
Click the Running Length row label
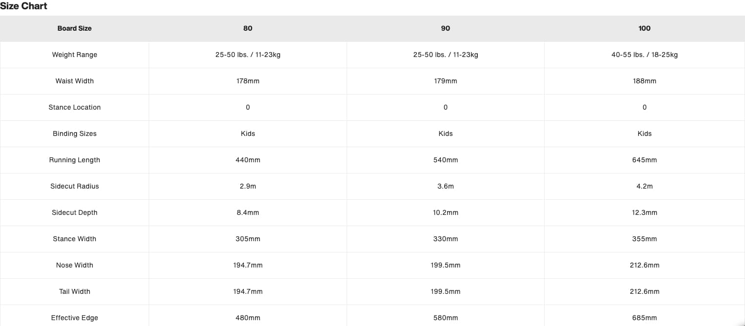coord(75,160)
